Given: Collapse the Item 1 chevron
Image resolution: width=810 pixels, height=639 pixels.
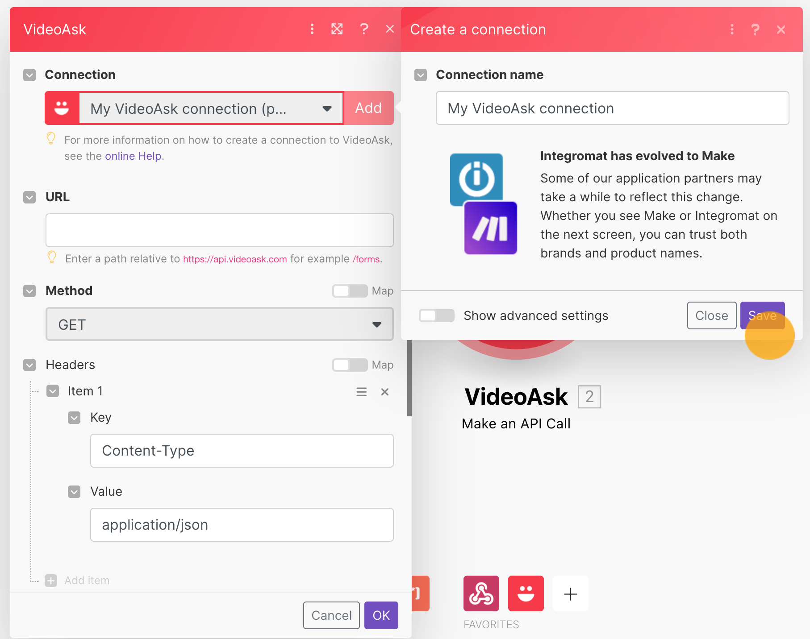Looking at the screenshot, I should click(x=53, y=391).
